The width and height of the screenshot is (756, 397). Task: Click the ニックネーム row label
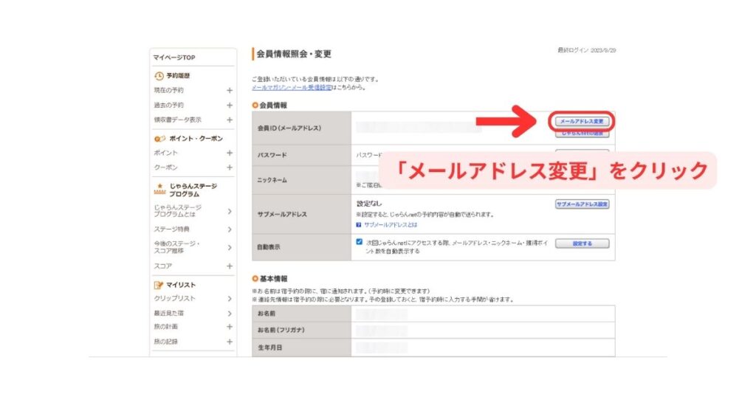click(x=272, y=180)
